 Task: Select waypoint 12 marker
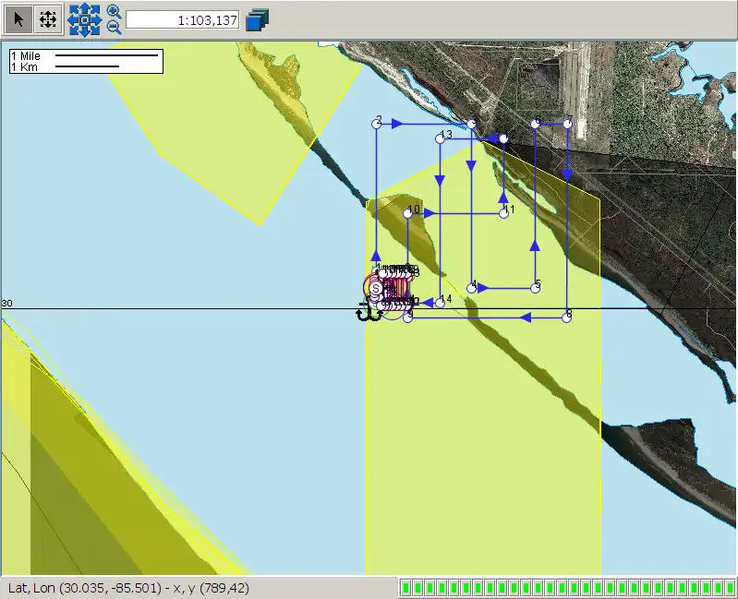[x=503, y=138]
